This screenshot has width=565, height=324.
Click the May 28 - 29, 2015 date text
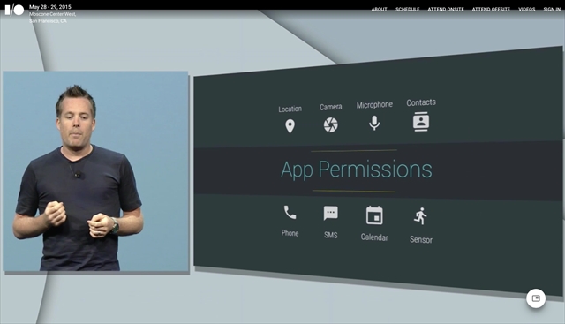[x=50, y=7]
